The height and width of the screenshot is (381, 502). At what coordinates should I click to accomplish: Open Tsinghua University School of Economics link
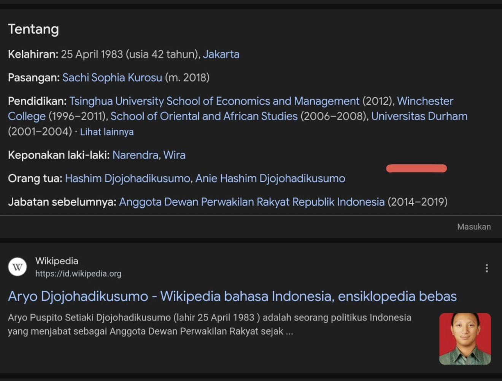(x=214, y=101)
